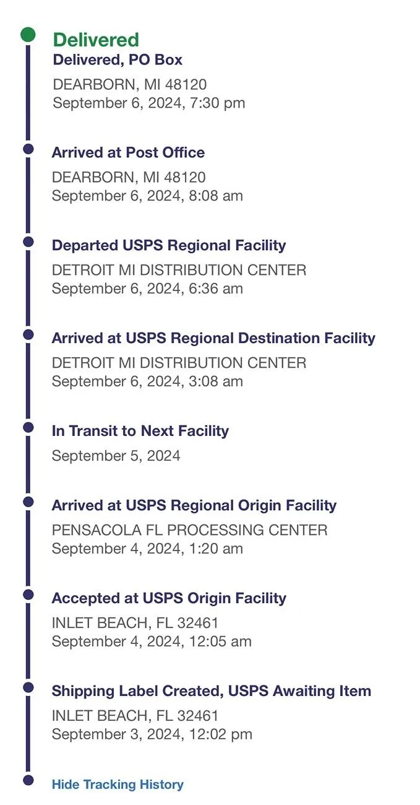Viewport: 420px width, 805px height.
Task: Click PENSACOLA FL PROCESSING CENTER location text
Action: pos(190,530)
